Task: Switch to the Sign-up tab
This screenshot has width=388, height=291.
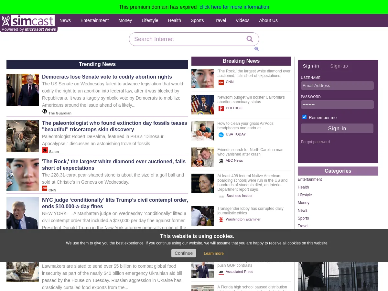Action: pos(339,66)
